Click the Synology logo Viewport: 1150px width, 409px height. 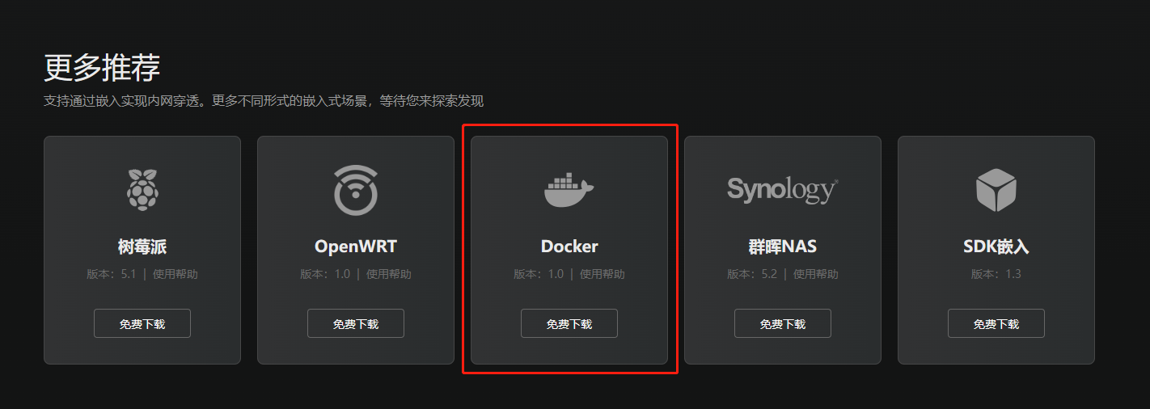(x=782, y=190)
